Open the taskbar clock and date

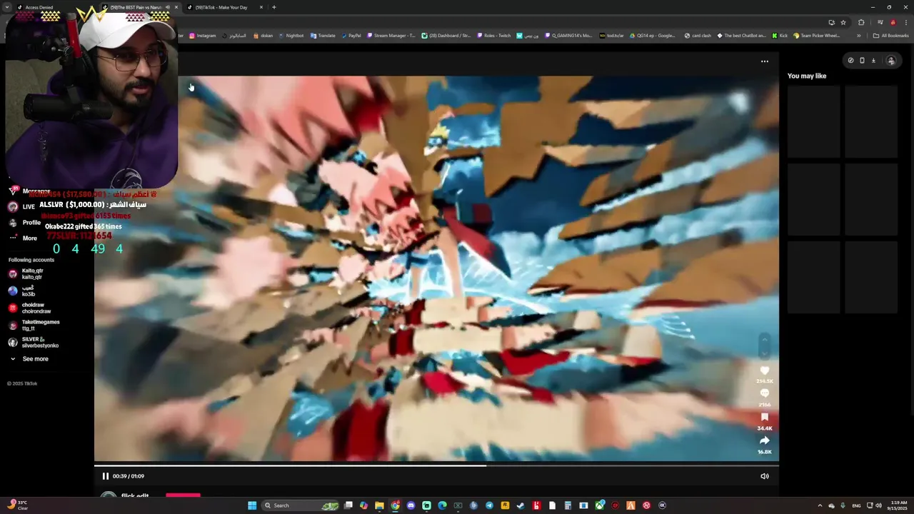pyautogui.click(x=899, y=505)
